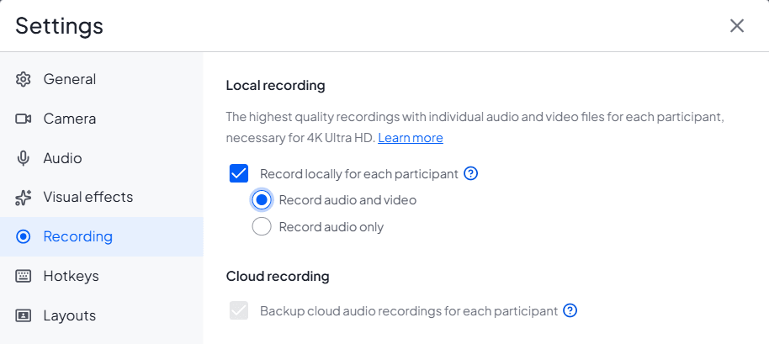
Task: Click the 'Record audio and video' label text
Action: [347, 200]
